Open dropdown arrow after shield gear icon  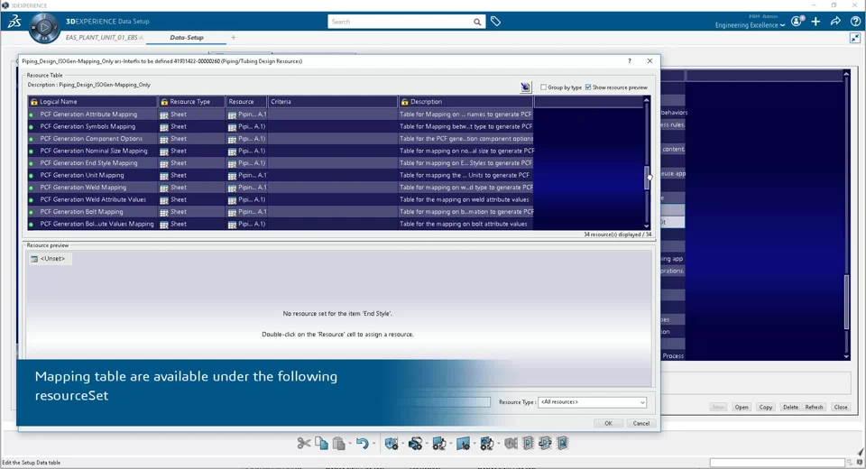tap(402, 444)
